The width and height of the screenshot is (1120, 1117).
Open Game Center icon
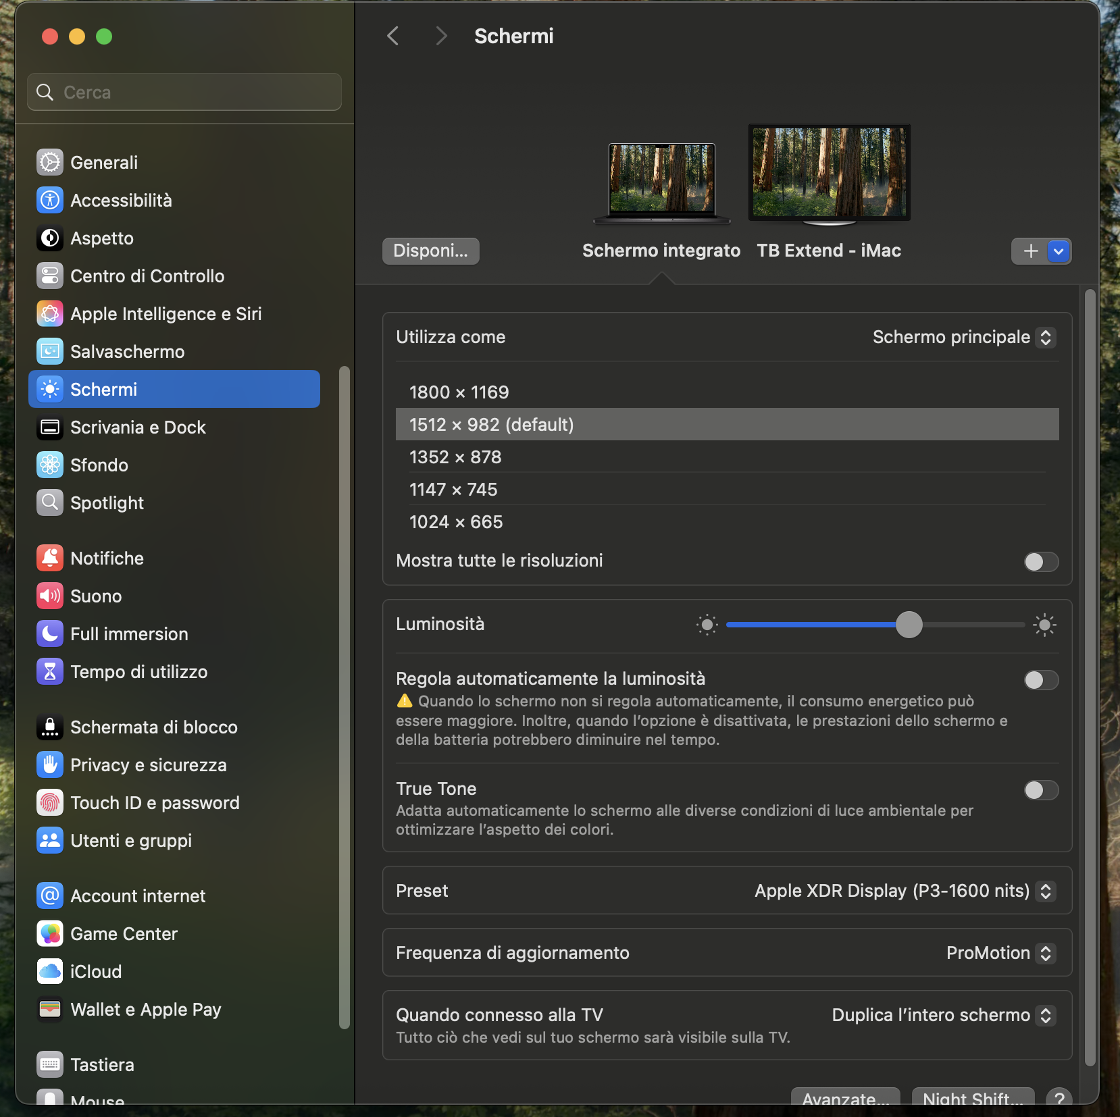50,933
